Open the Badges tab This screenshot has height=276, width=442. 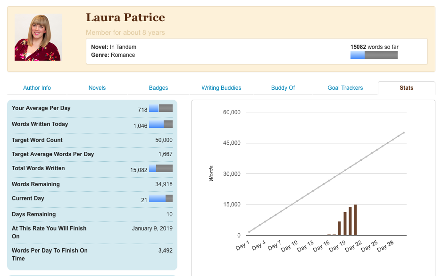click(x=158, y=88)
